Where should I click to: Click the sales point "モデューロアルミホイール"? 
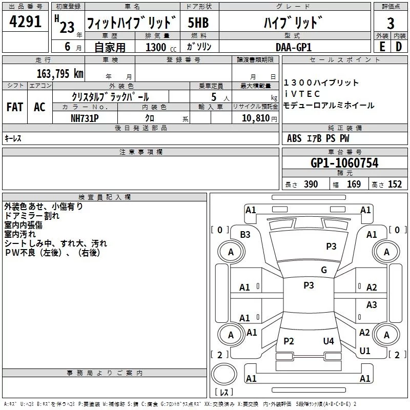point(329,106)
